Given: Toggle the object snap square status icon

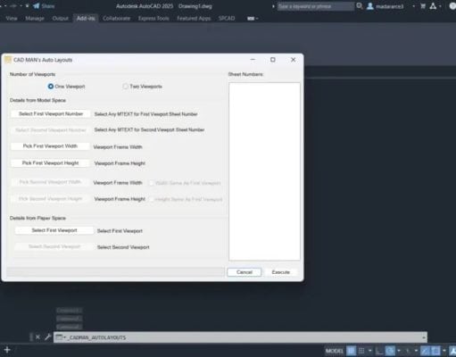Looking at the screenshot, I should 435,351.
